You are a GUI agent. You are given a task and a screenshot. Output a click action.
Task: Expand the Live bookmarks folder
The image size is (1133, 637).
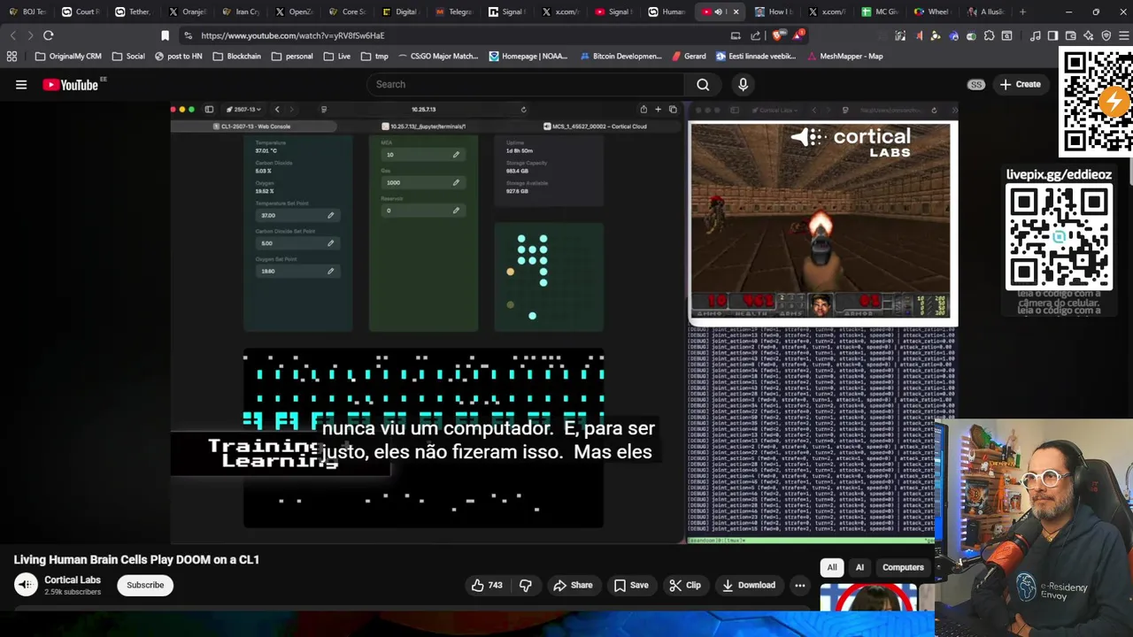[x=336, y=56]
